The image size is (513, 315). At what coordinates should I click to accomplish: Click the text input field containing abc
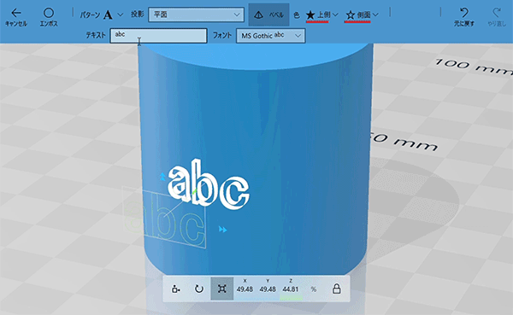coord(158,36)
